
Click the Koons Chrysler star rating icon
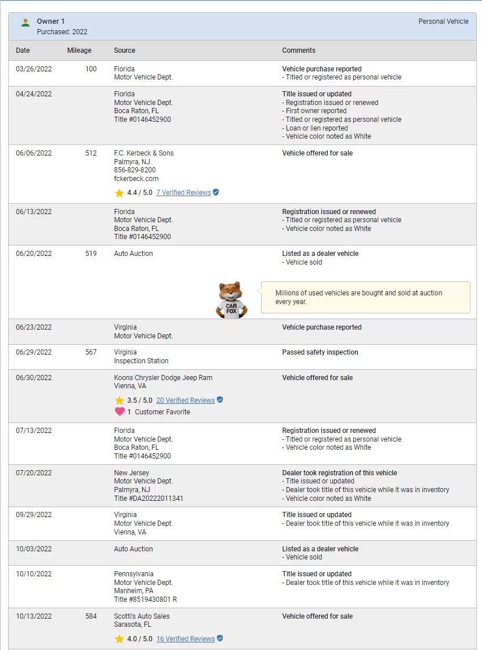coord(119,400)
